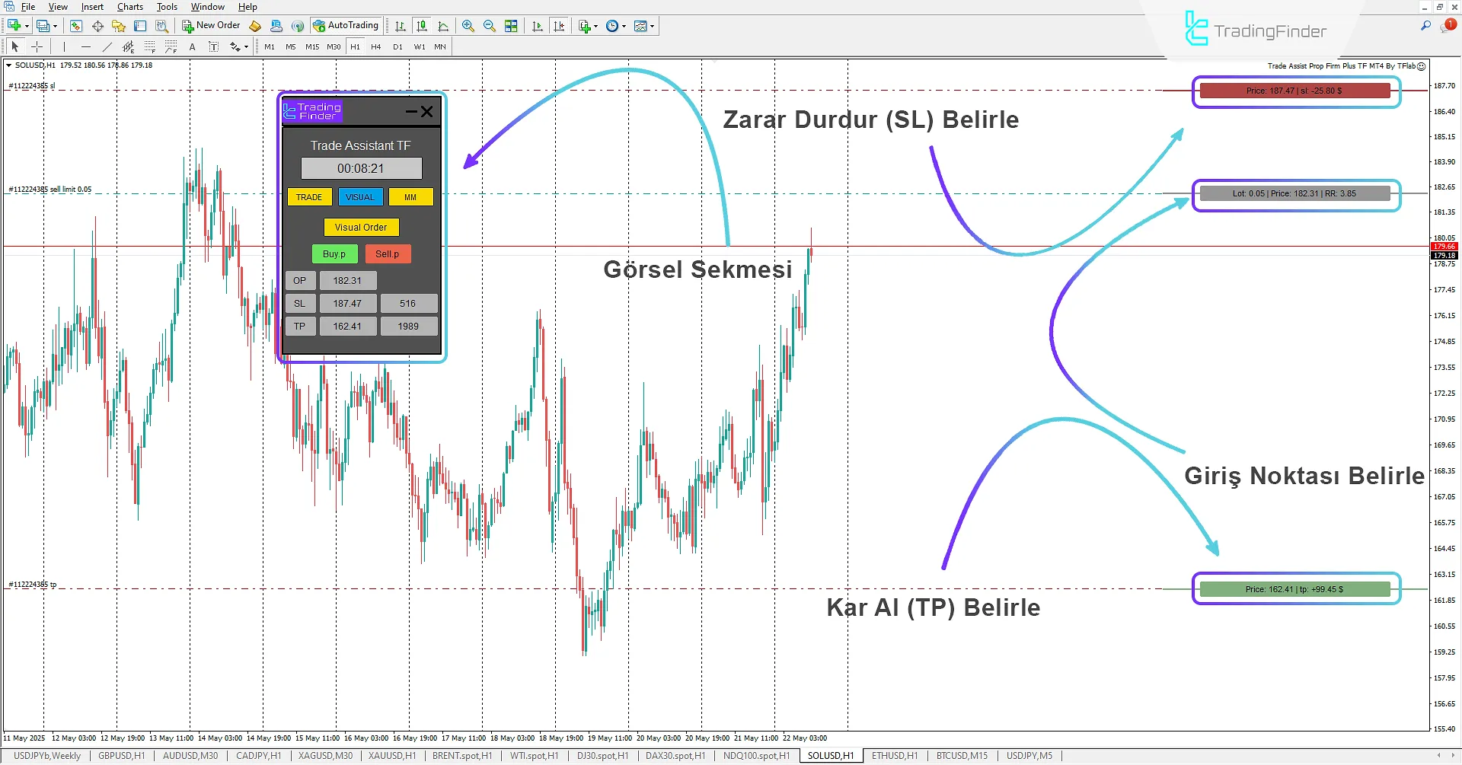Open the Window menu

(207, 7)
